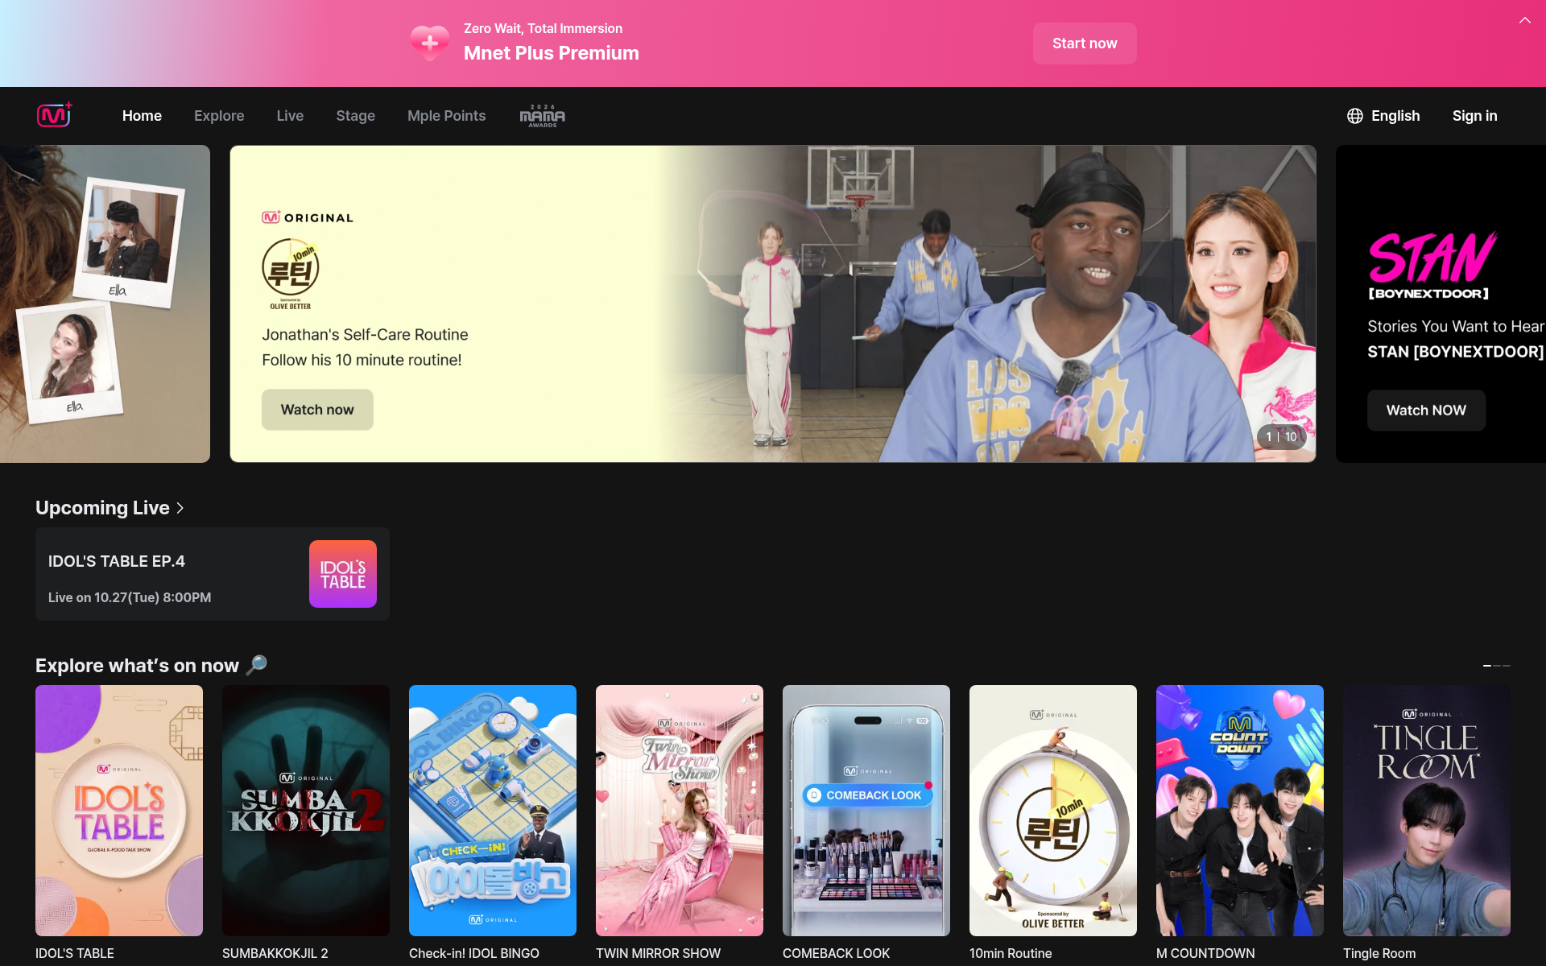Click the globe language icon

click(x=1355, y=116)
